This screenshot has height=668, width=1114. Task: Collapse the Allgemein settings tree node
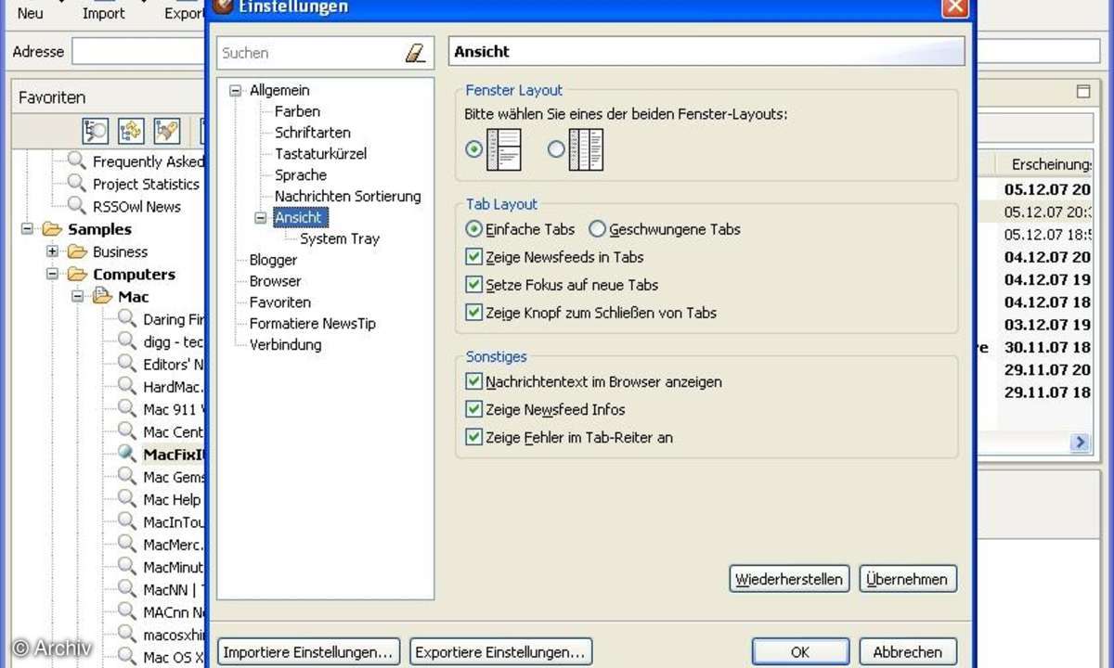coord(235,91)
